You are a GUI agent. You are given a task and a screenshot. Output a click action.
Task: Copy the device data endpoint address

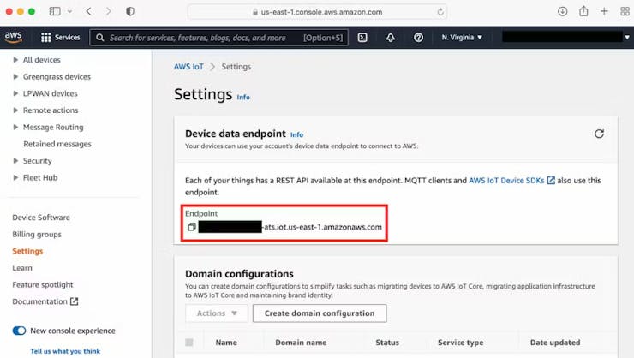tap(192, 227)
